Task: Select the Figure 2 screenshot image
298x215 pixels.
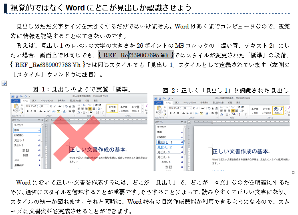Action: [221, 133]
